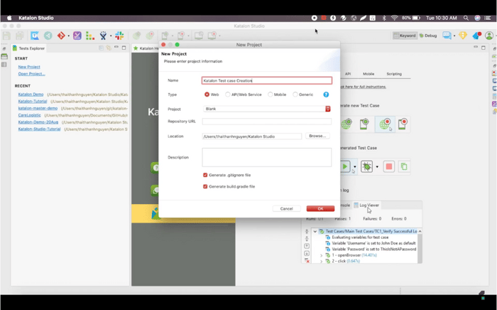Click the qTest colored squares toolbar icon
497x310 pixels.
90,36
